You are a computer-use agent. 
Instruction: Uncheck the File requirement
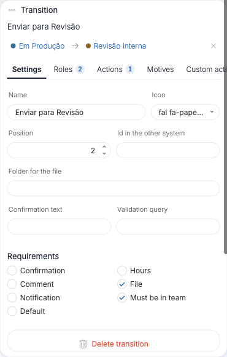click(x=122, y=284)
